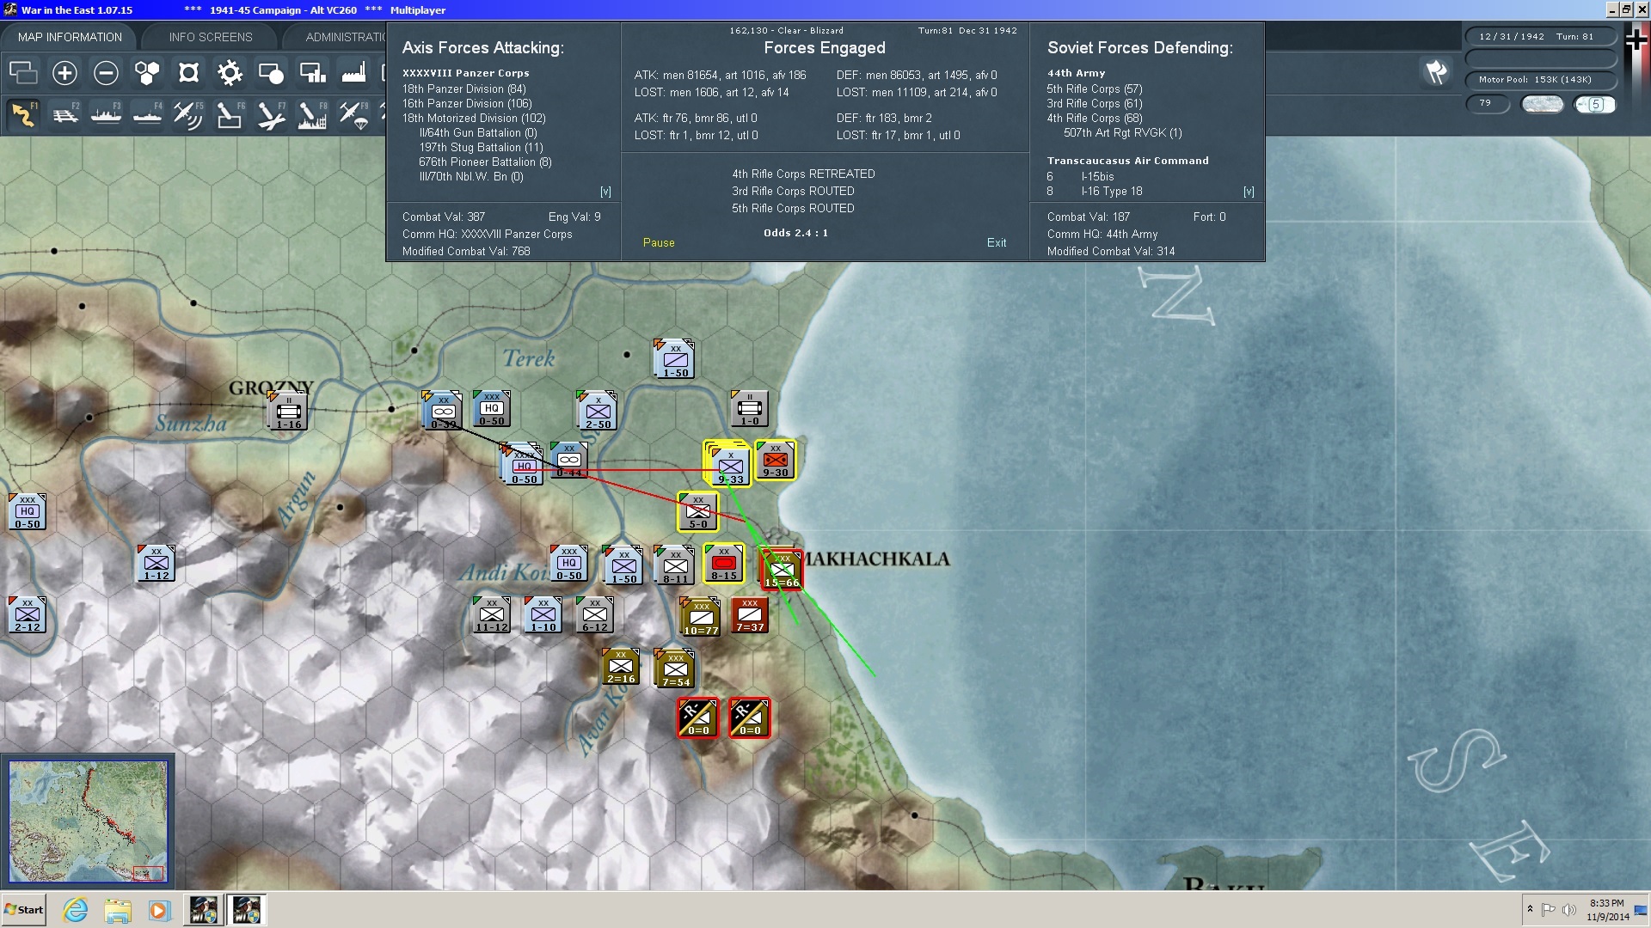
Task: Select the 2-50 infantry unit counter
Action: coord(598,411)
